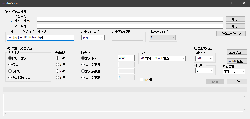
Task: Click the log area scroll-left arrow
Action: 6,113
